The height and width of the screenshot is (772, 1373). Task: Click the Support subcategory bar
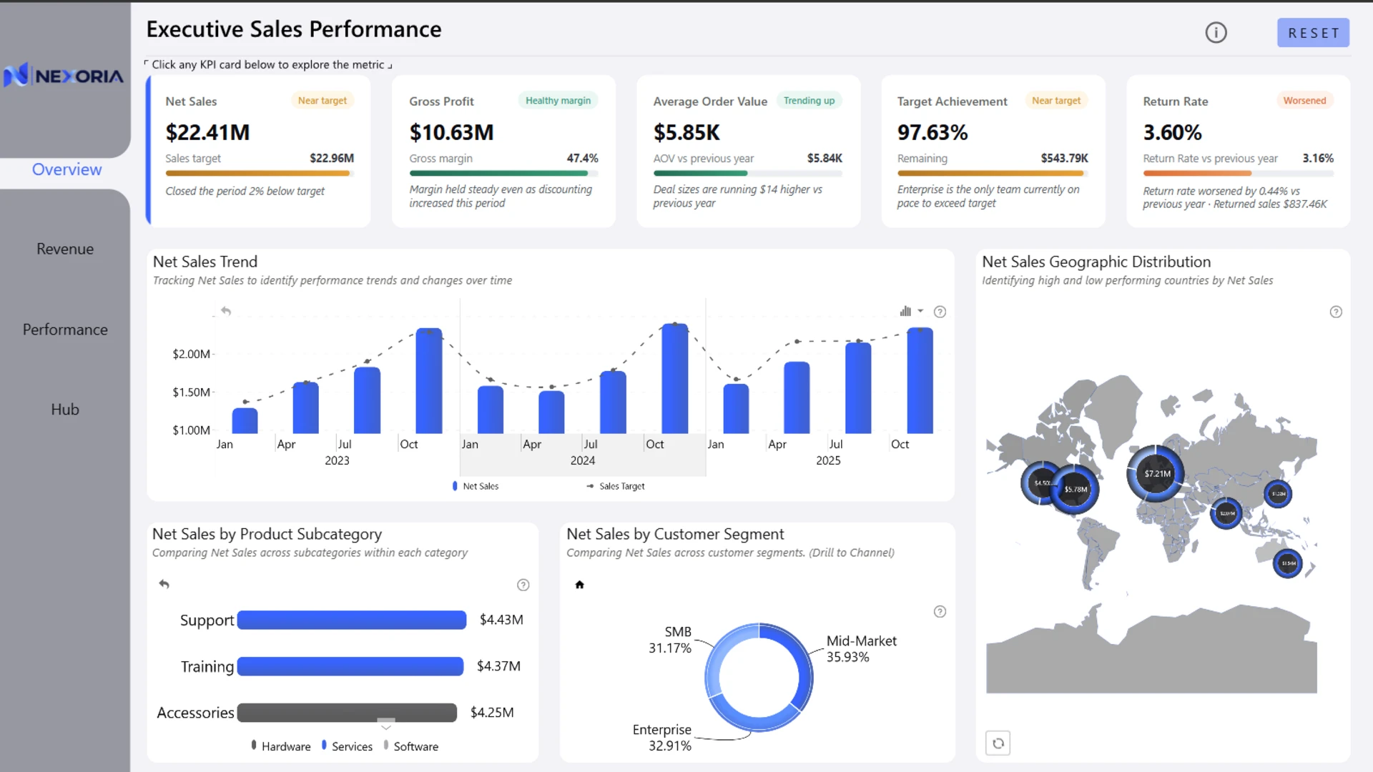[352, 620]
